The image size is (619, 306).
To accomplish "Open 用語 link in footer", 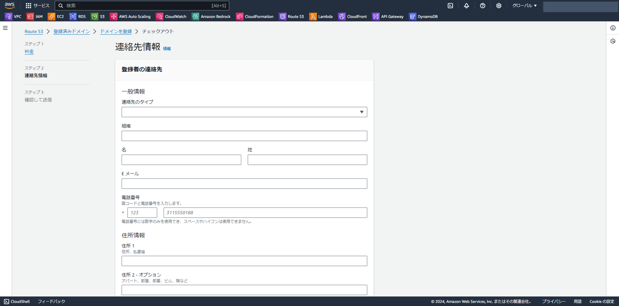I will [x=578, y=302].
